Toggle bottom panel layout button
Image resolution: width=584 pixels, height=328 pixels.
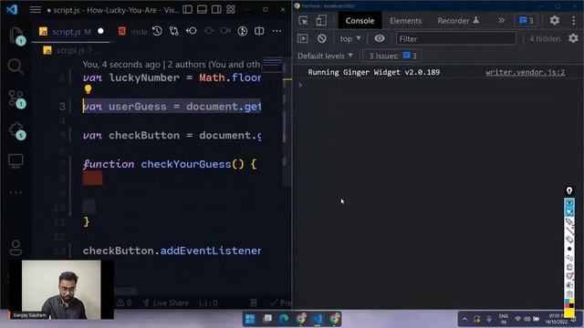tap(203, 10)
